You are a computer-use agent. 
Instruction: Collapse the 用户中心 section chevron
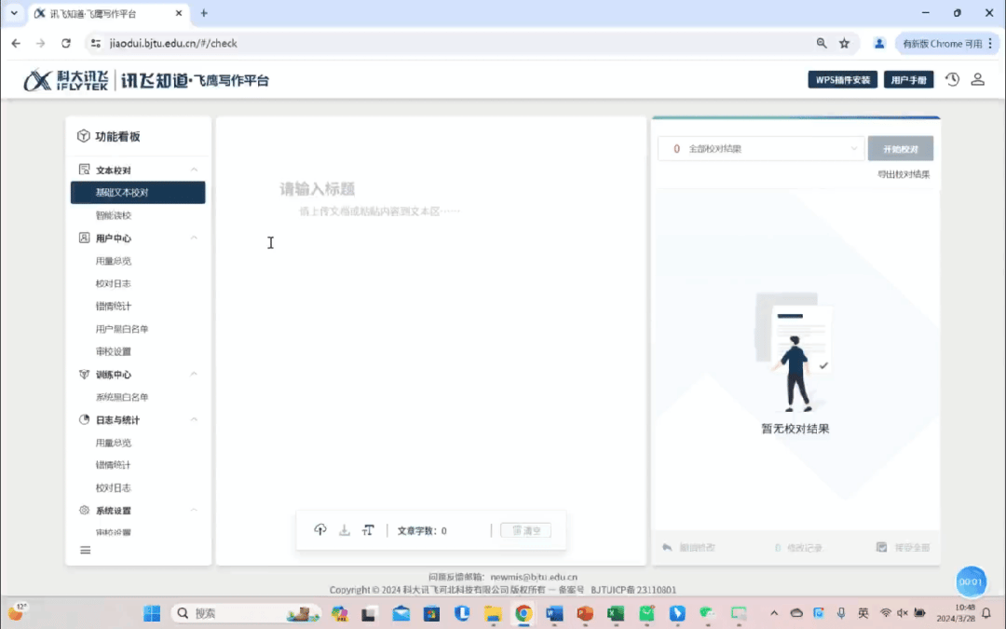[x=194, y=238]
